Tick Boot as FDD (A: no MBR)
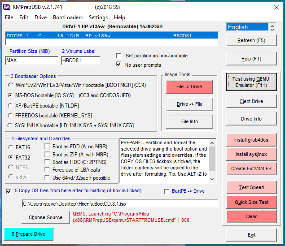The height and width of the screenshot is (246, 285). pos(47,146)
